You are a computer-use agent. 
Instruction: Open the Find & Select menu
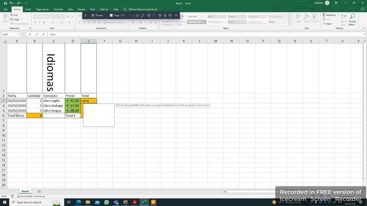tap(352, 19)
